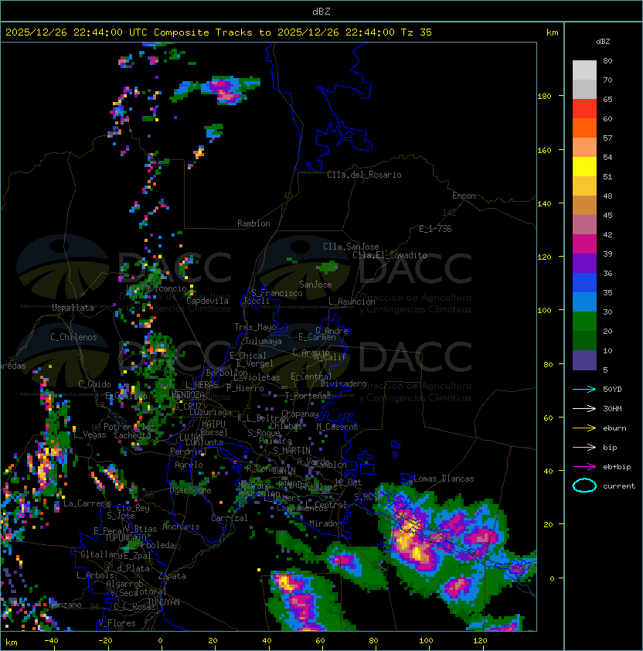This screenshot has height=651, width=643.
Task: Click the '120' km tick on the horizontal axis
Action: [479, 641]
